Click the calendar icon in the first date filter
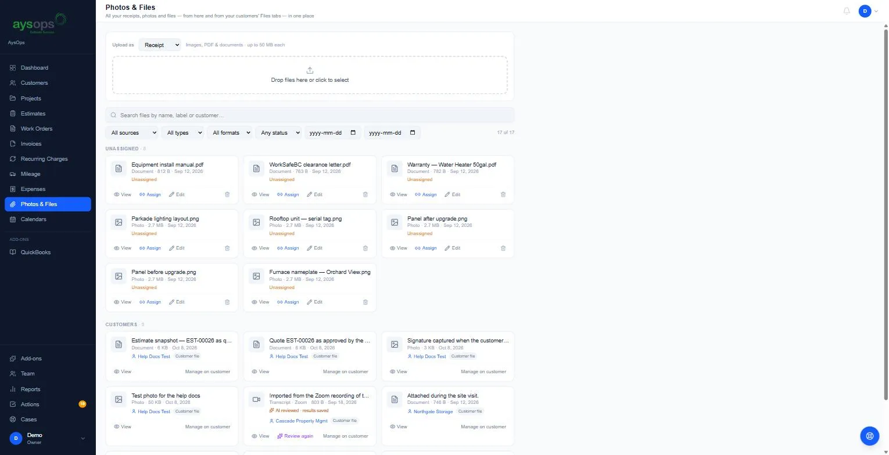Screen dimensions: 889x455 [353, 132]
